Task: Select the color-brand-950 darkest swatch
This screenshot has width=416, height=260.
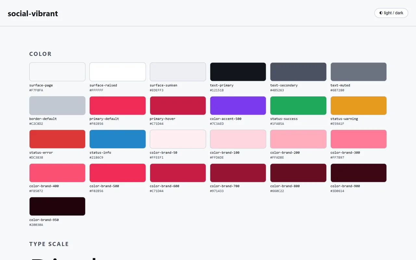Action: [57, 206]
